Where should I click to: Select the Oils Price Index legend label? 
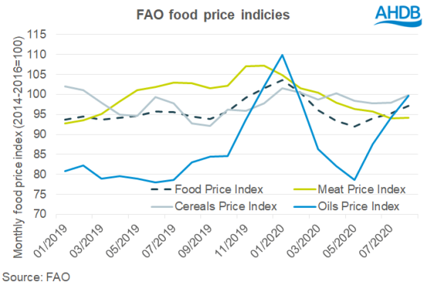[x=358, y=206]
